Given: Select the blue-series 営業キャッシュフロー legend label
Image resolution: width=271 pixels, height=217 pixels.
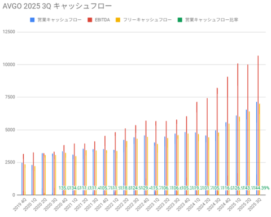Looking at the screenshot, I should 59,20.
